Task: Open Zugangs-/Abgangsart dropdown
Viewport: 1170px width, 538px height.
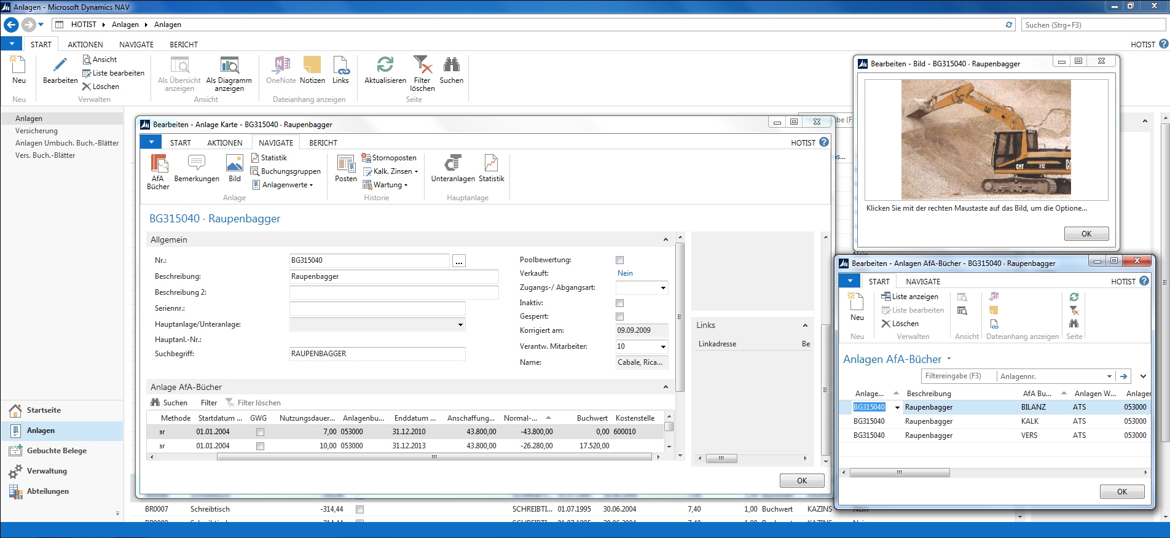Action: pos(663,288)
